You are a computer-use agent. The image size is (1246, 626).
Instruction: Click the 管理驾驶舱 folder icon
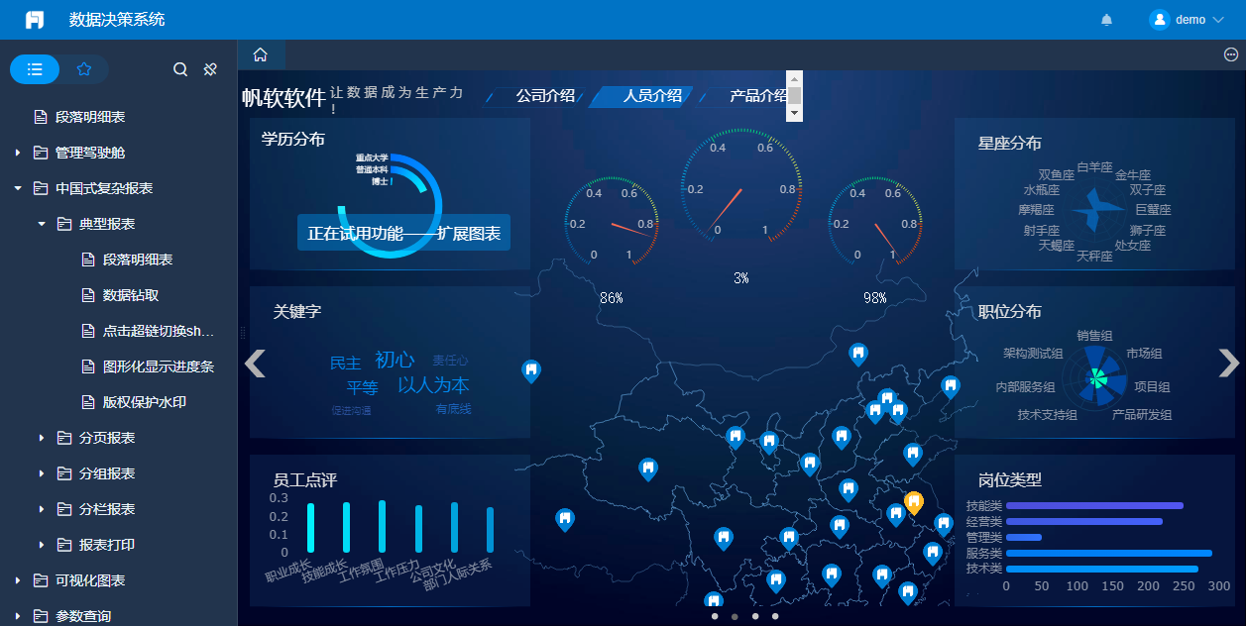coord(41,153)
